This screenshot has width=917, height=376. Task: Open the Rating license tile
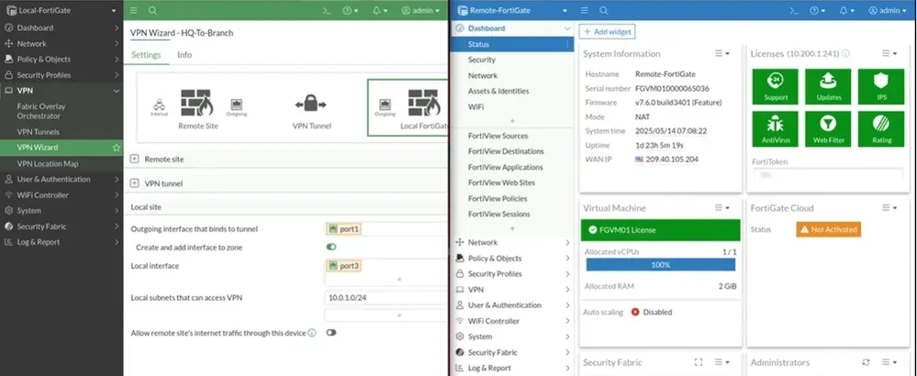(x=881, y=129)
